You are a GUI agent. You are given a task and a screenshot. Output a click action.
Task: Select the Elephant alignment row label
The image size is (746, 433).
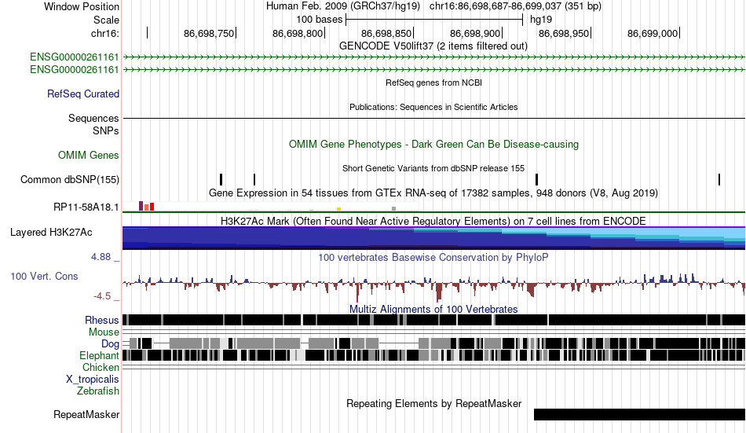click(99, 355)
